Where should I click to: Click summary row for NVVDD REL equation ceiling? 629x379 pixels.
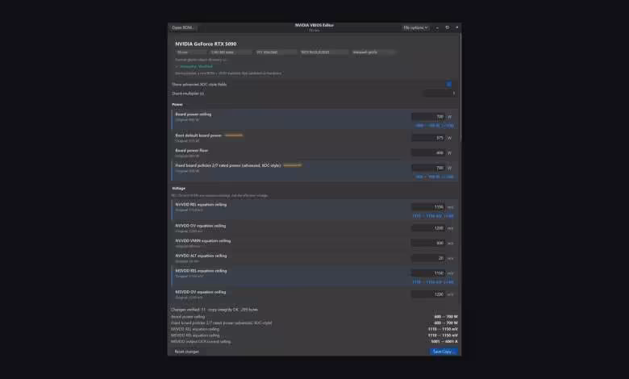click(x=314, y=329)
